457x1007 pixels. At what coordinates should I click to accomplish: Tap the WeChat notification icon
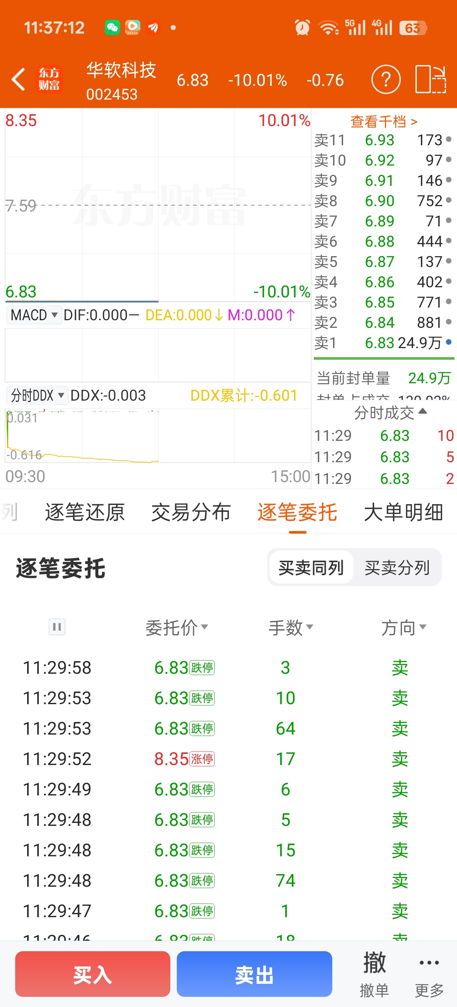(112, 28)
